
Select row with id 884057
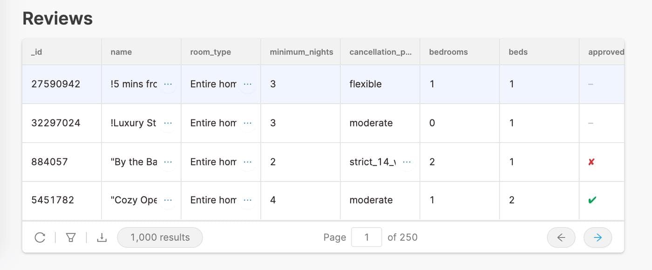(49, 162)
